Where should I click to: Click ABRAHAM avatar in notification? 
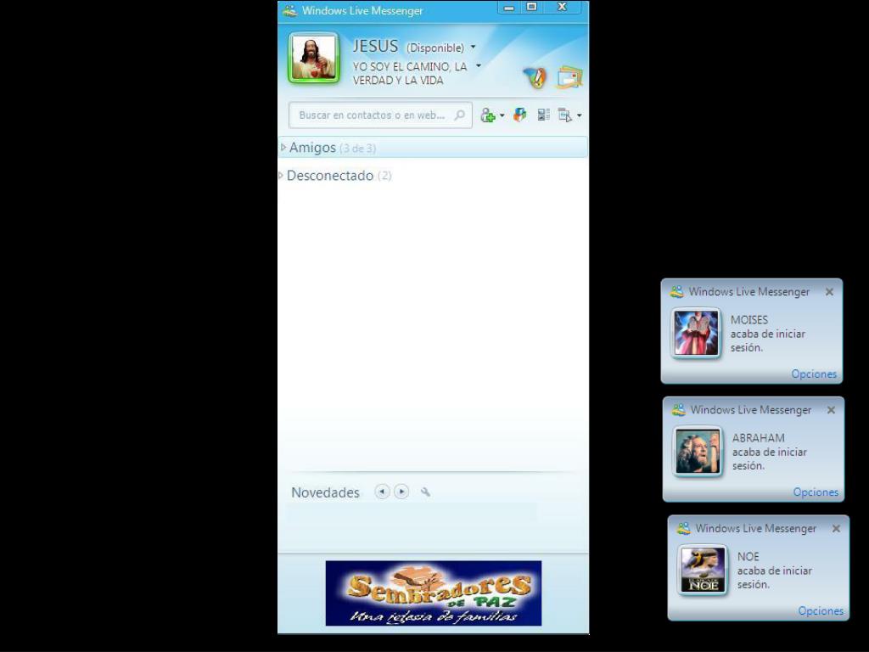[x=698, y=452]
